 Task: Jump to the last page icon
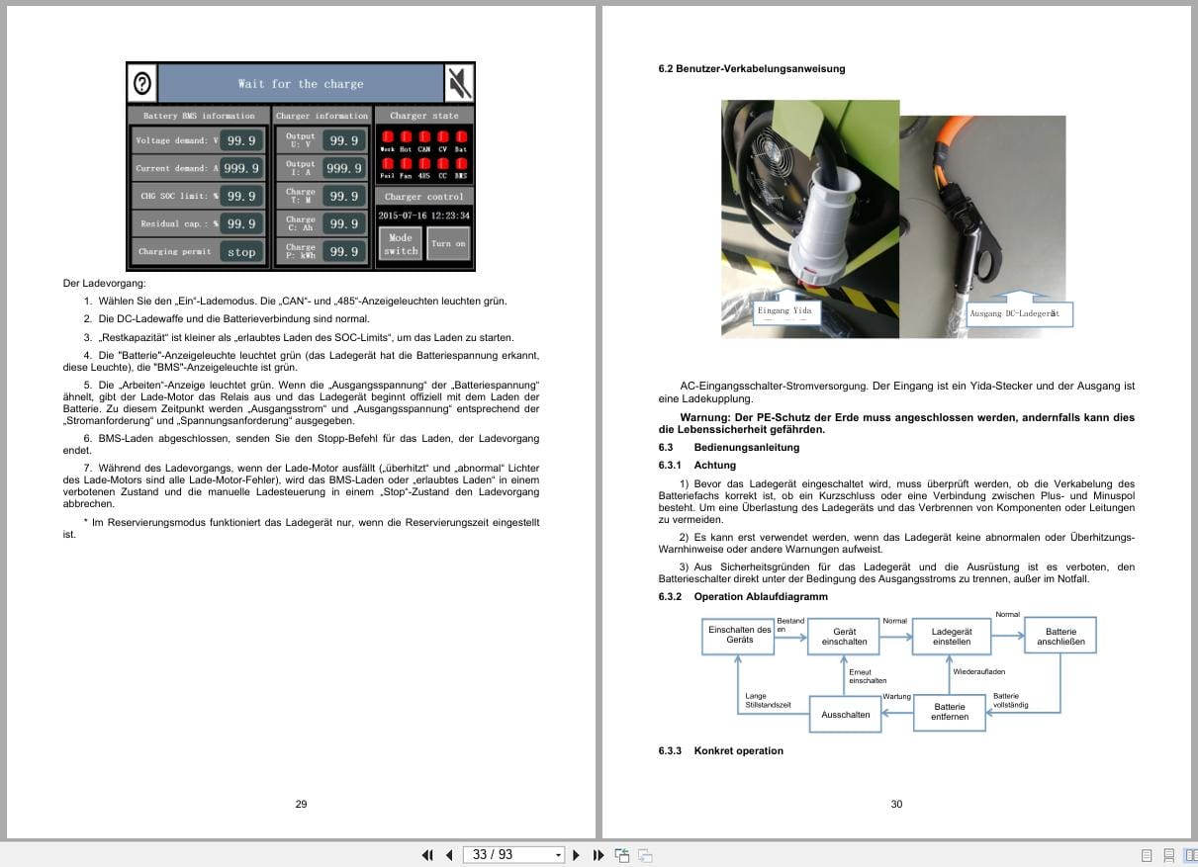click(x=598, y=854)
